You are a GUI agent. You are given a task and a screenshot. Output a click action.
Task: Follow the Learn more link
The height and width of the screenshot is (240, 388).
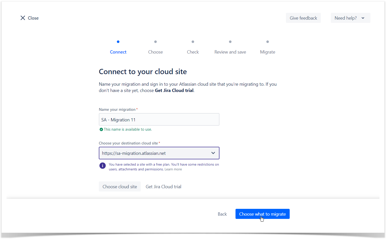coord(173,169)
